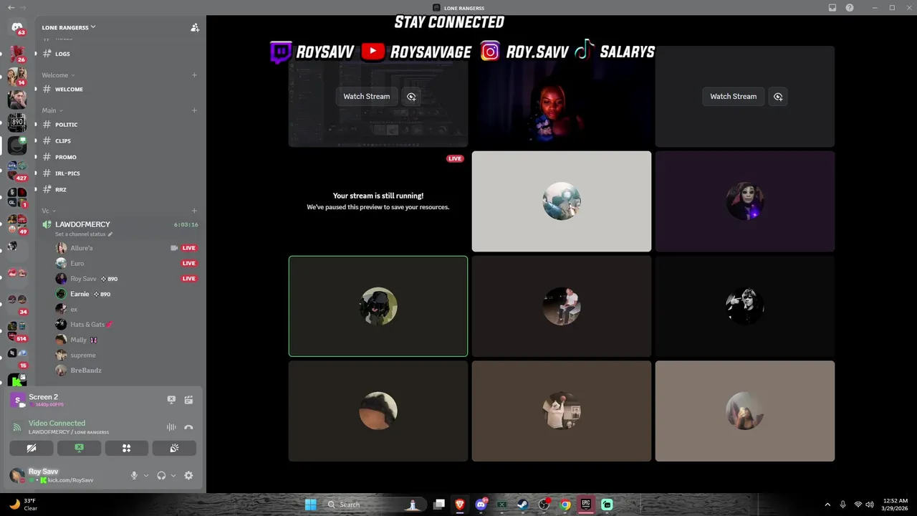This screenshot has height=516, width=917.
Task: Collapse the Vc category
Action: click(x=49, y=211)
